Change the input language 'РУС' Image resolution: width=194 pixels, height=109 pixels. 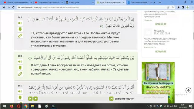tap(176, 106)
